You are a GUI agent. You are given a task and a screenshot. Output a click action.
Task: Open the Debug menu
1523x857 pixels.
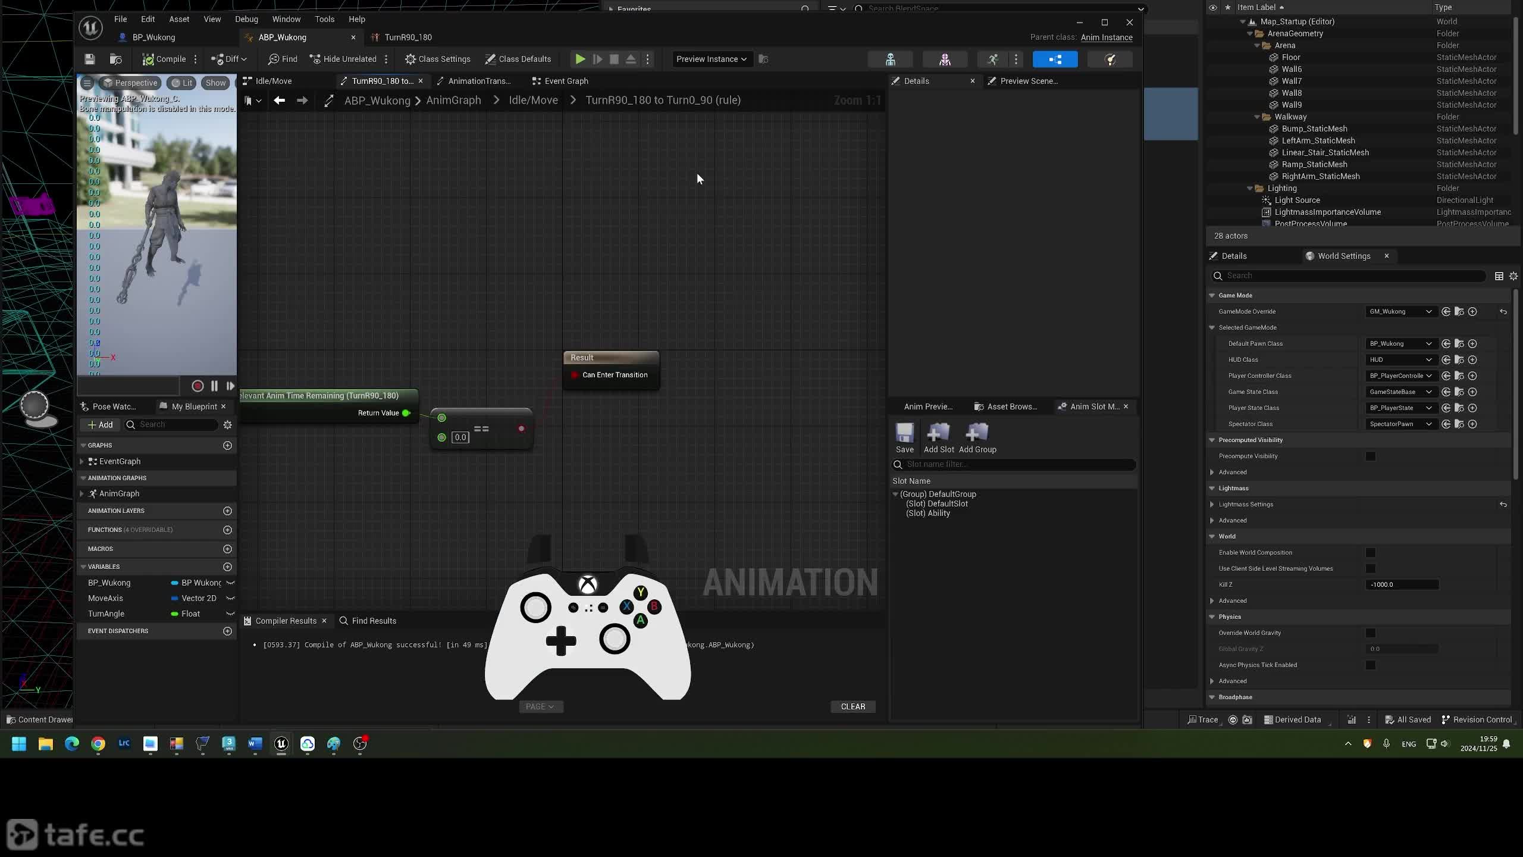[246, 19]
